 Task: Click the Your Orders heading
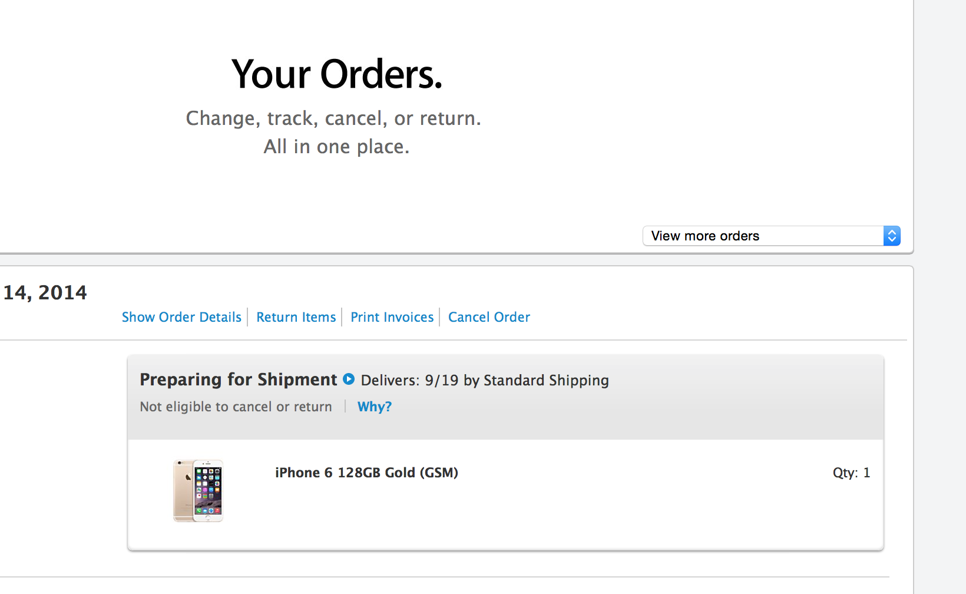(336, 75)
